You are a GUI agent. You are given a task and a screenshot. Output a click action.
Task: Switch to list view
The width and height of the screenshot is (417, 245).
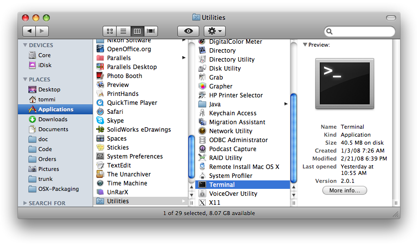[x=124, y=31]
